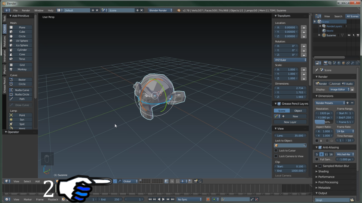Open the Select menu in 3D view header
The image size is (362, 203).
(27, 181)
